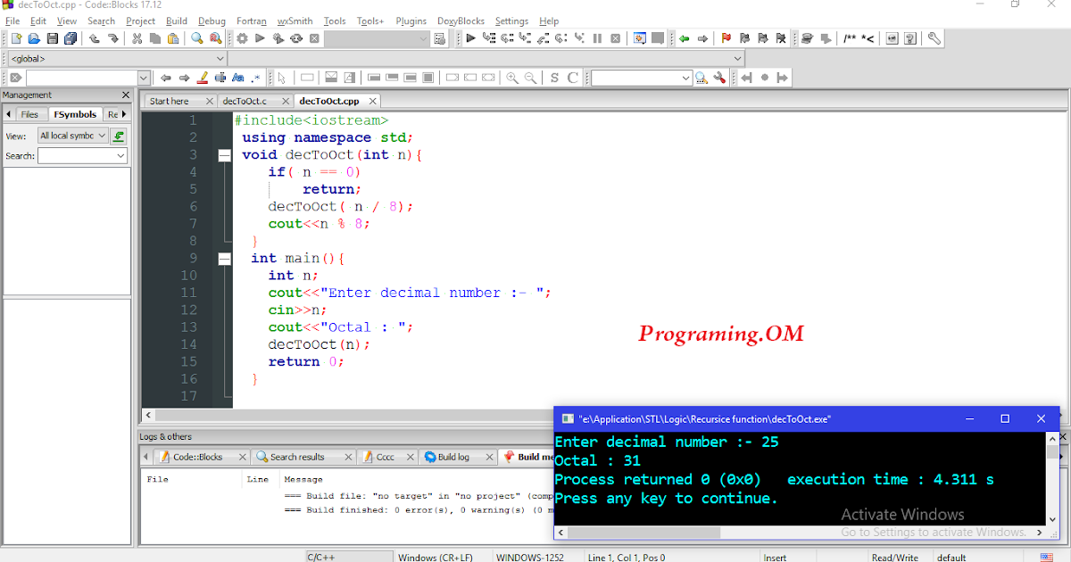This screenshot has height=562, width=1071.
Task: Click the Open file toolbar icon
Action: pos(34,38)
